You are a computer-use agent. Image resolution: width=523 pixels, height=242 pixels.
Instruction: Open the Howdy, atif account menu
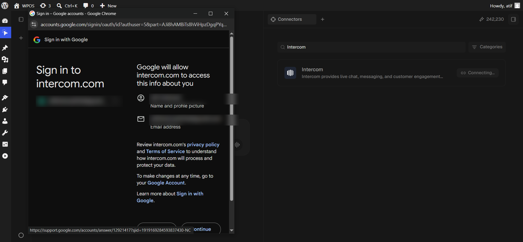tap(505, 6)
